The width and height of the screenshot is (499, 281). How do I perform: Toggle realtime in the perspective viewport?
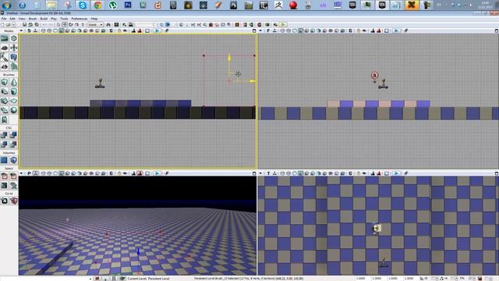pyautogui.click(x=35, y=173)
